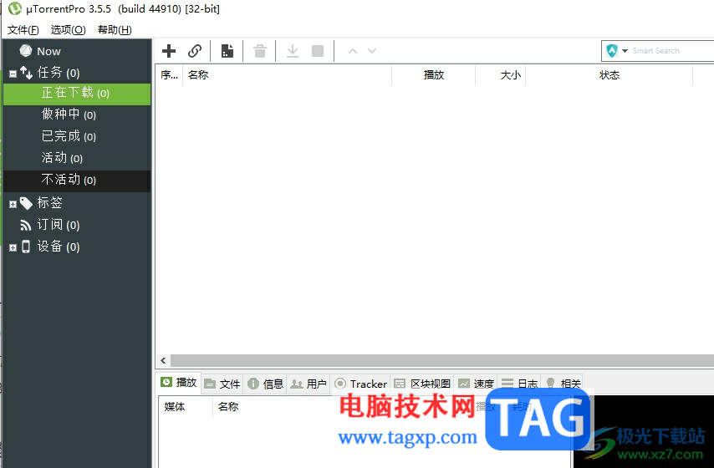Open the 文件(F) menu

point(23,30)
